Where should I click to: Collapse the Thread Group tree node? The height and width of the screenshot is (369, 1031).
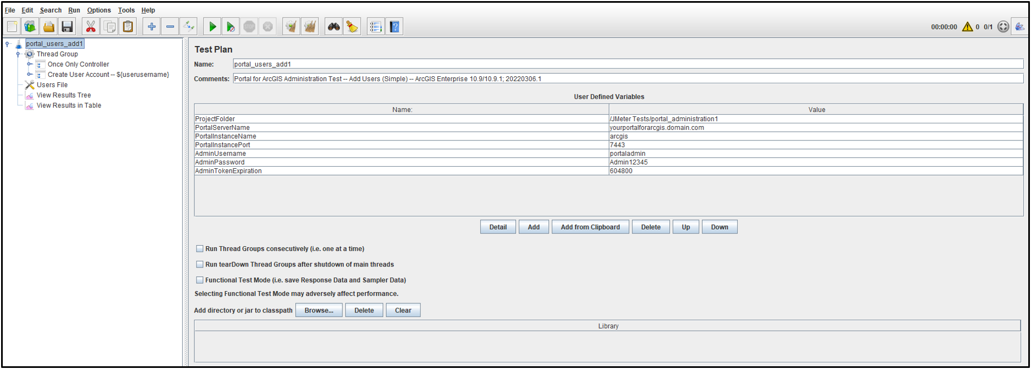[x=18, y=54]
